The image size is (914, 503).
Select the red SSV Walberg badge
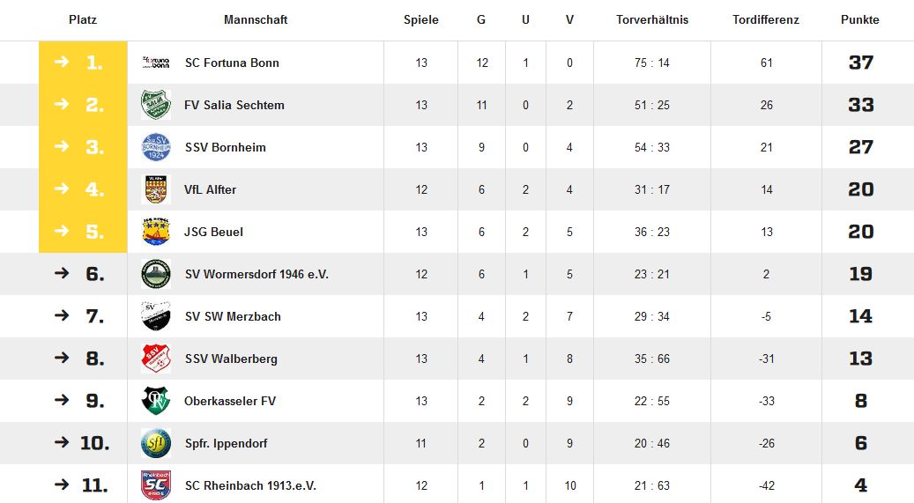tap(156, 359)
